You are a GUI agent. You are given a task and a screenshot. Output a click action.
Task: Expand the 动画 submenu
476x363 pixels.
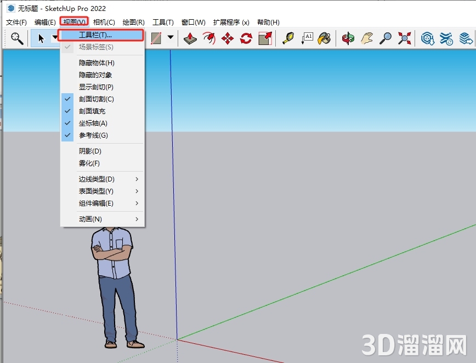click(90, 218)
